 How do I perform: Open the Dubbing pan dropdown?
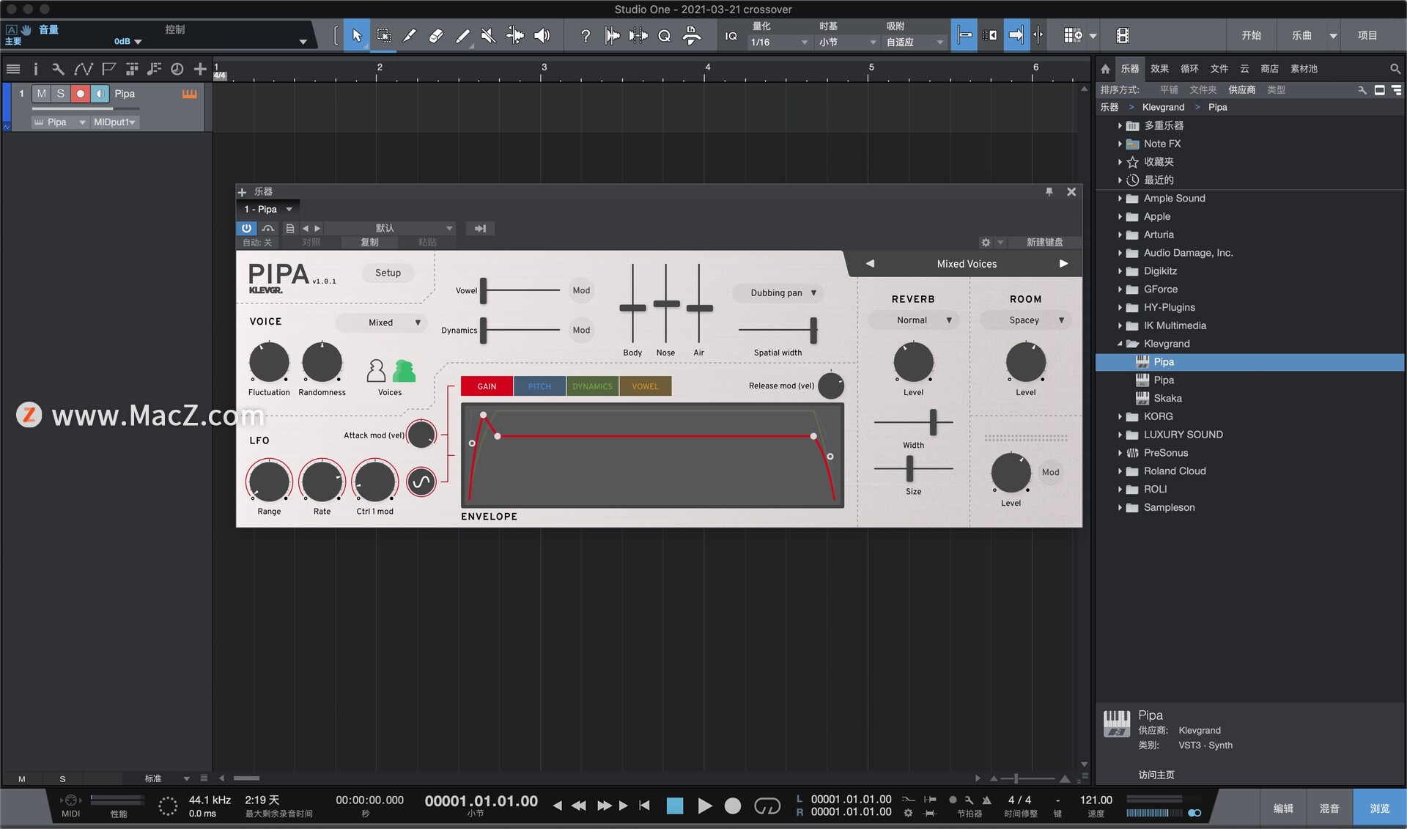778,292
